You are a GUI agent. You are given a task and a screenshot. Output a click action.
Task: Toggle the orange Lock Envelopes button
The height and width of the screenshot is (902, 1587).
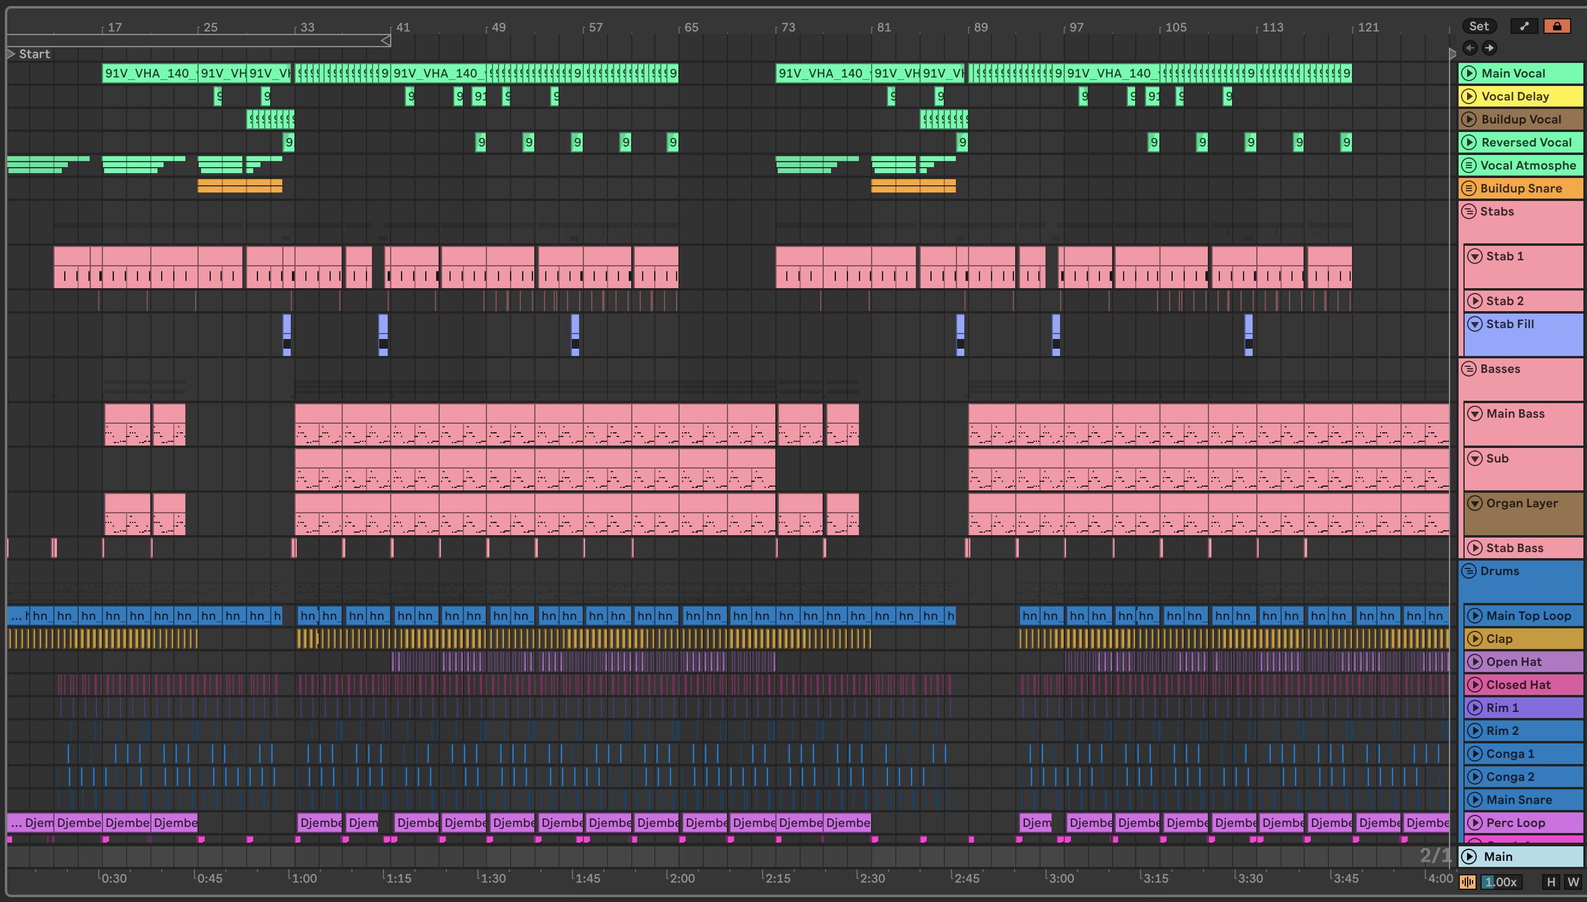(x=1557, y=26)
